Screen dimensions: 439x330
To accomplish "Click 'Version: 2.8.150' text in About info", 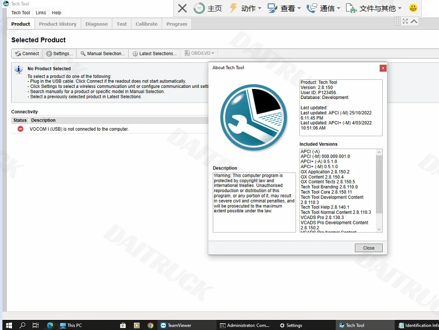I will pos(317,87).
